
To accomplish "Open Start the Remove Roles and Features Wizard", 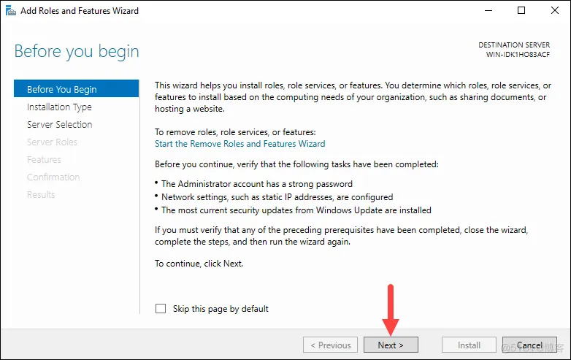I will pos(239,144).
